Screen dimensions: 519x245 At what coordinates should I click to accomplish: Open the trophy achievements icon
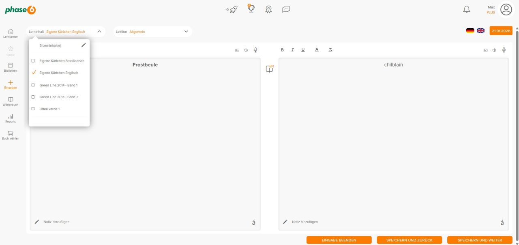point(251,9)
